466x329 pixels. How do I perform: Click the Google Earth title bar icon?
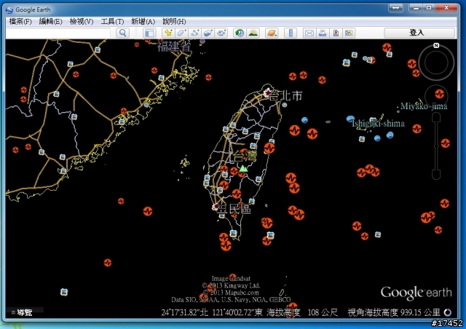tap(9, 9)
